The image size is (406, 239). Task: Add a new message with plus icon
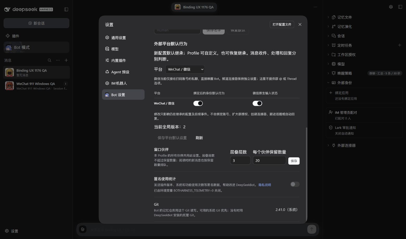coord(66,60)
